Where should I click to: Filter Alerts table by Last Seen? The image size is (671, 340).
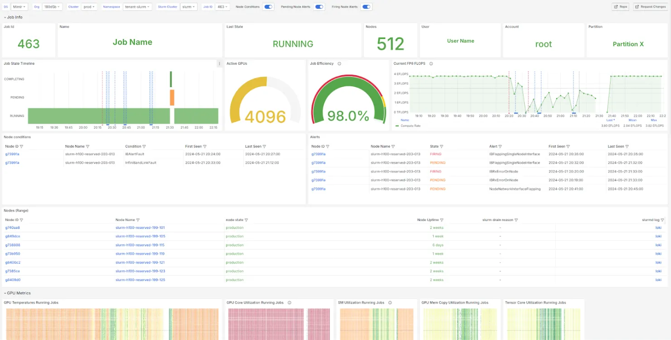[x=627, y=146]
